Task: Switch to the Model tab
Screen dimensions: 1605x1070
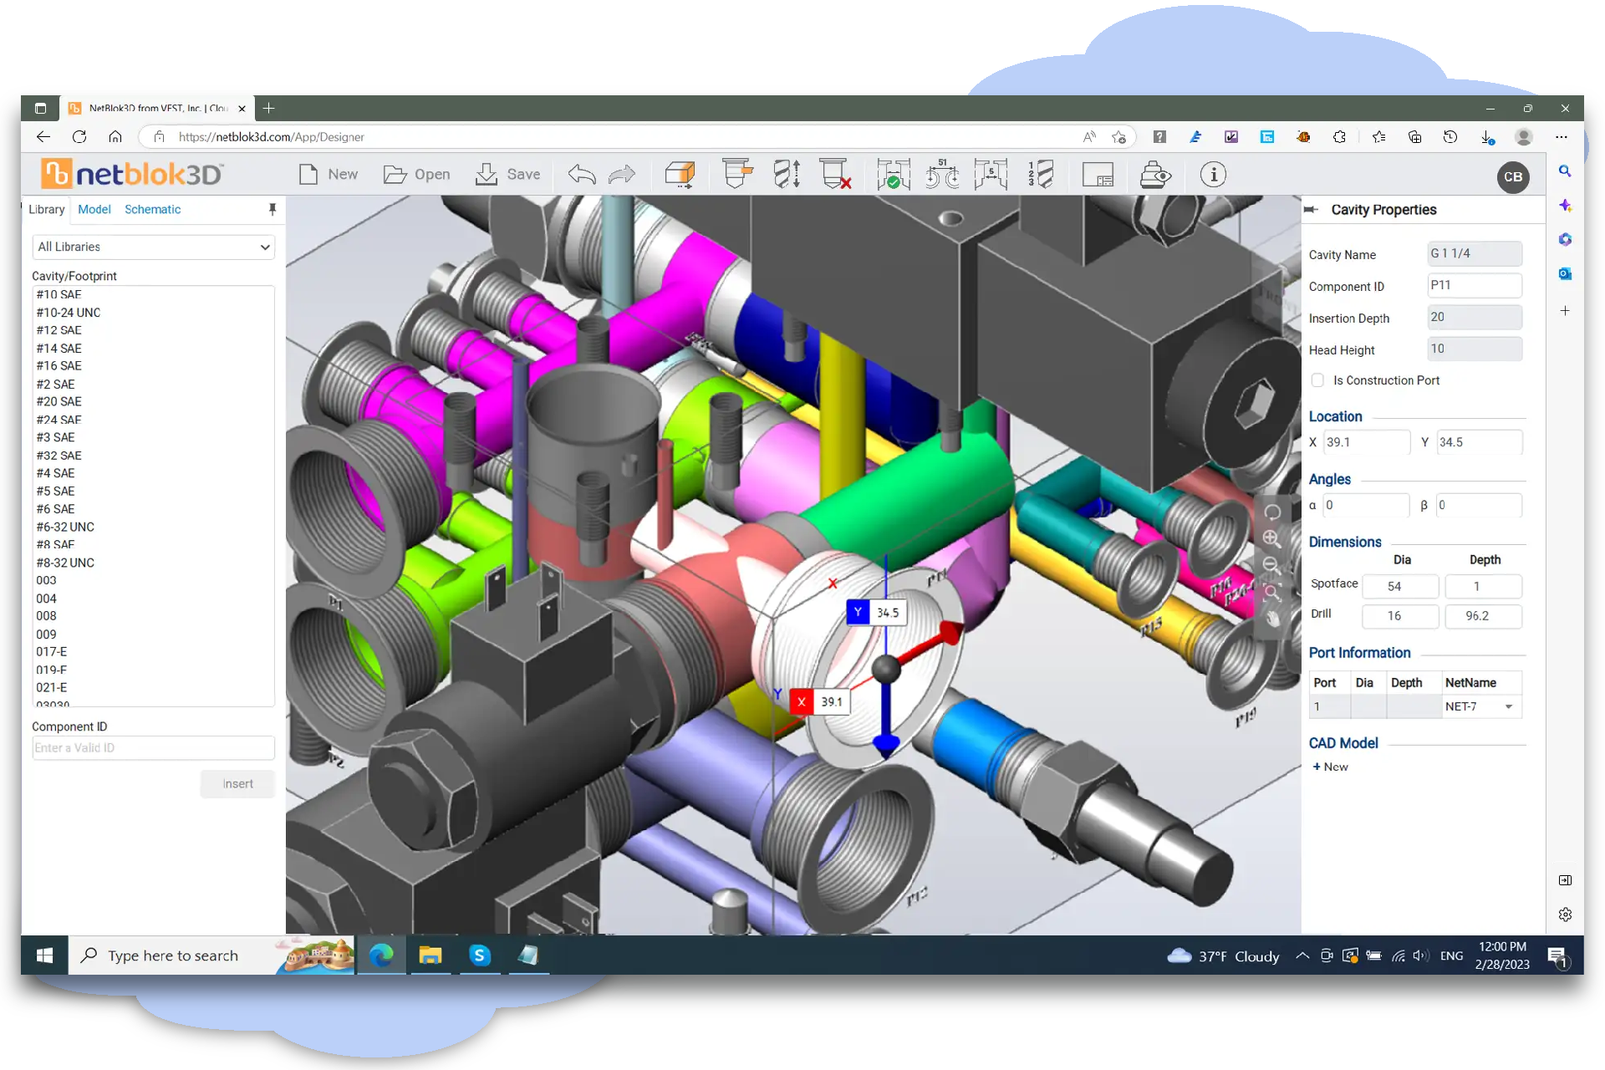Action: click(94, 209)
